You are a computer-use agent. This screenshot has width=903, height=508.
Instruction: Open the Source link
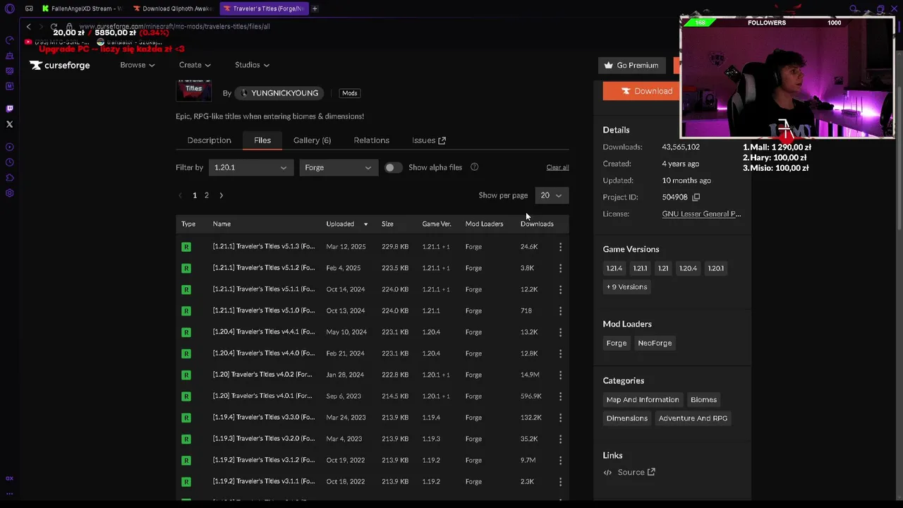636,472
